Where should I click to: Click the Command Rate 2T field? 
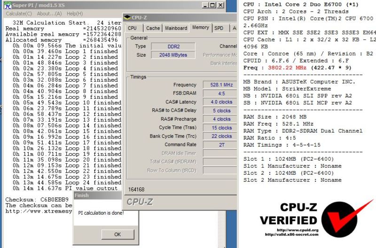click(x=220, y=145)
